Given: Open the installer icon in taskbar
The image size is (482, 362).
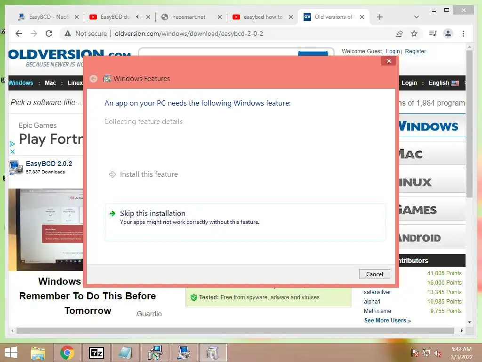Looking at the screenshot, I should click(x=154, y=353).
